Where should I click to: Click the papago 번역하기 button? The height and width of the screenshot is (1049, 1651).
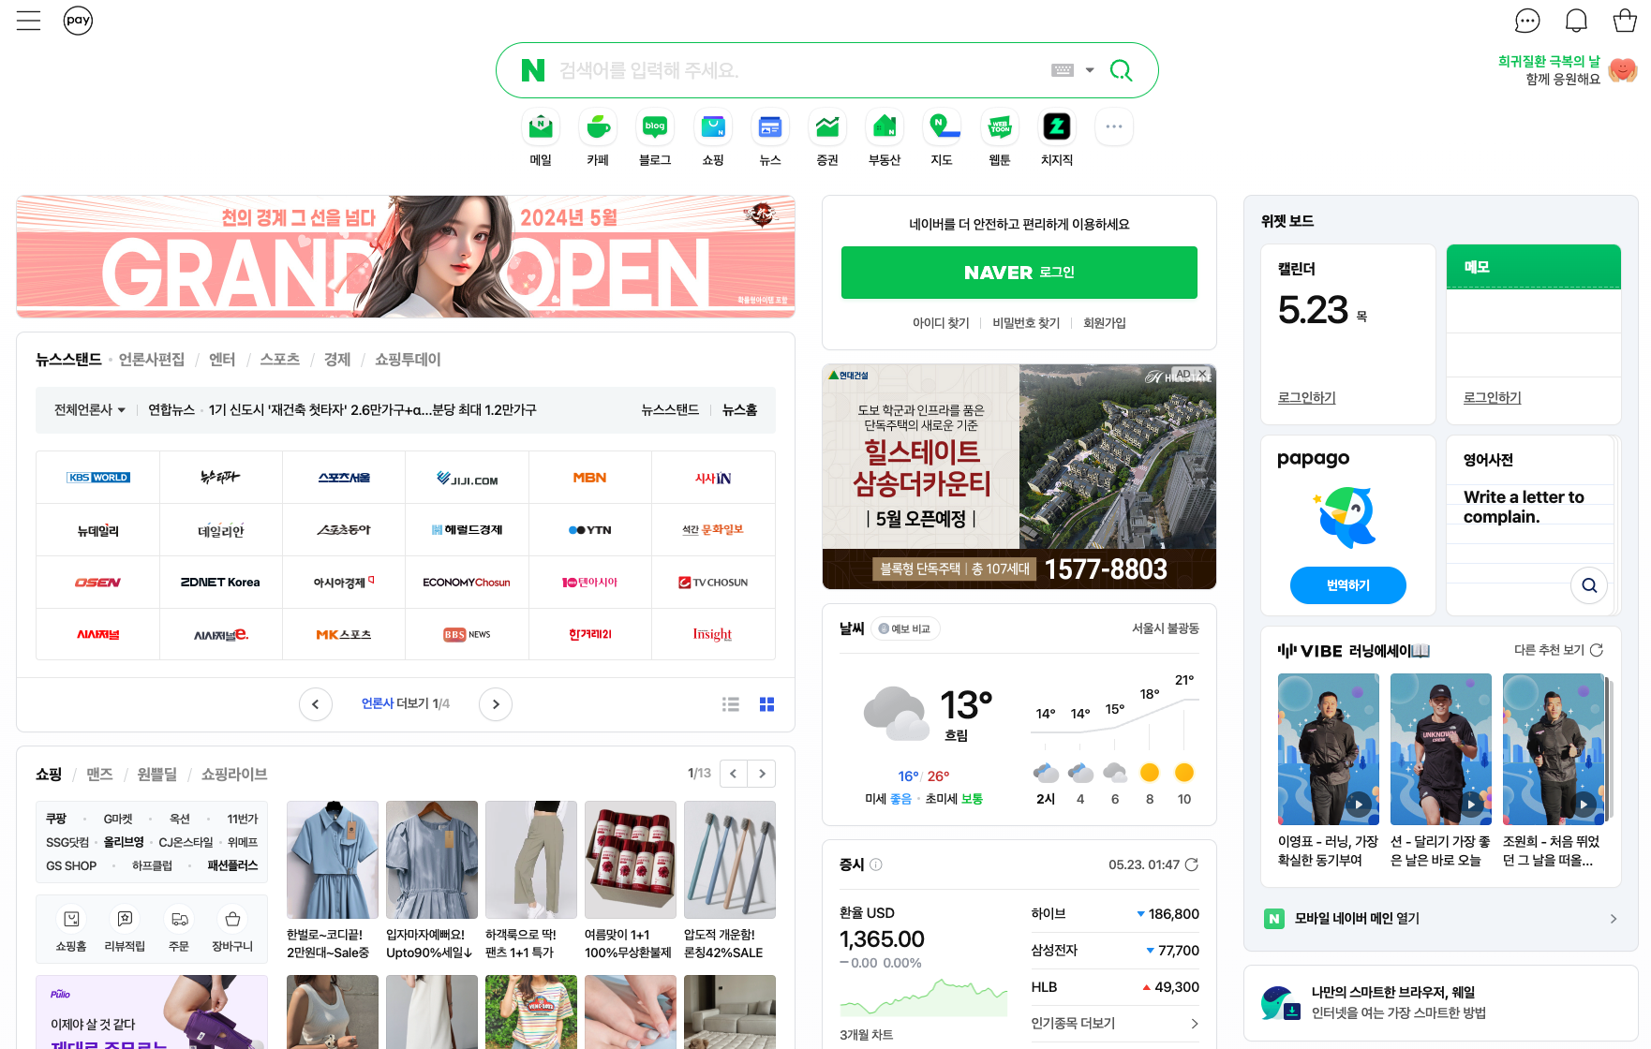(x=1348, y=585)
